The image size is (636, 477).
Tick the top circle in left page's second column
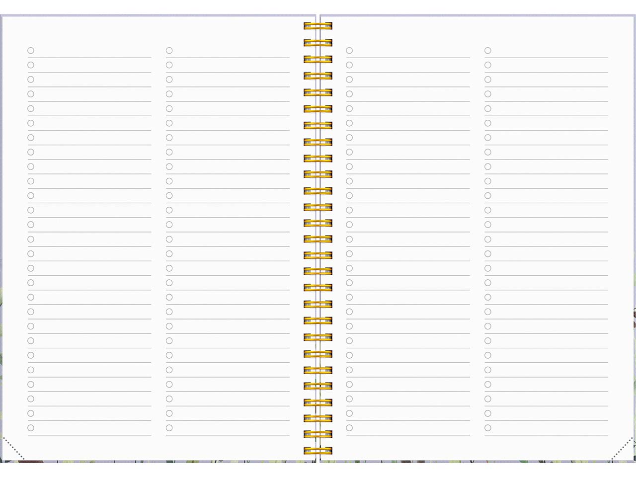point(169,51)
